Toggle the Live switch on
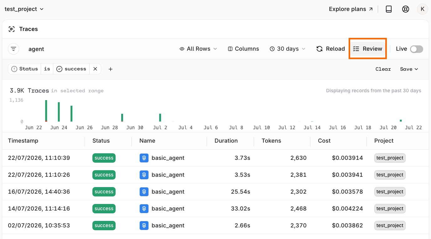 coord(417,49)
